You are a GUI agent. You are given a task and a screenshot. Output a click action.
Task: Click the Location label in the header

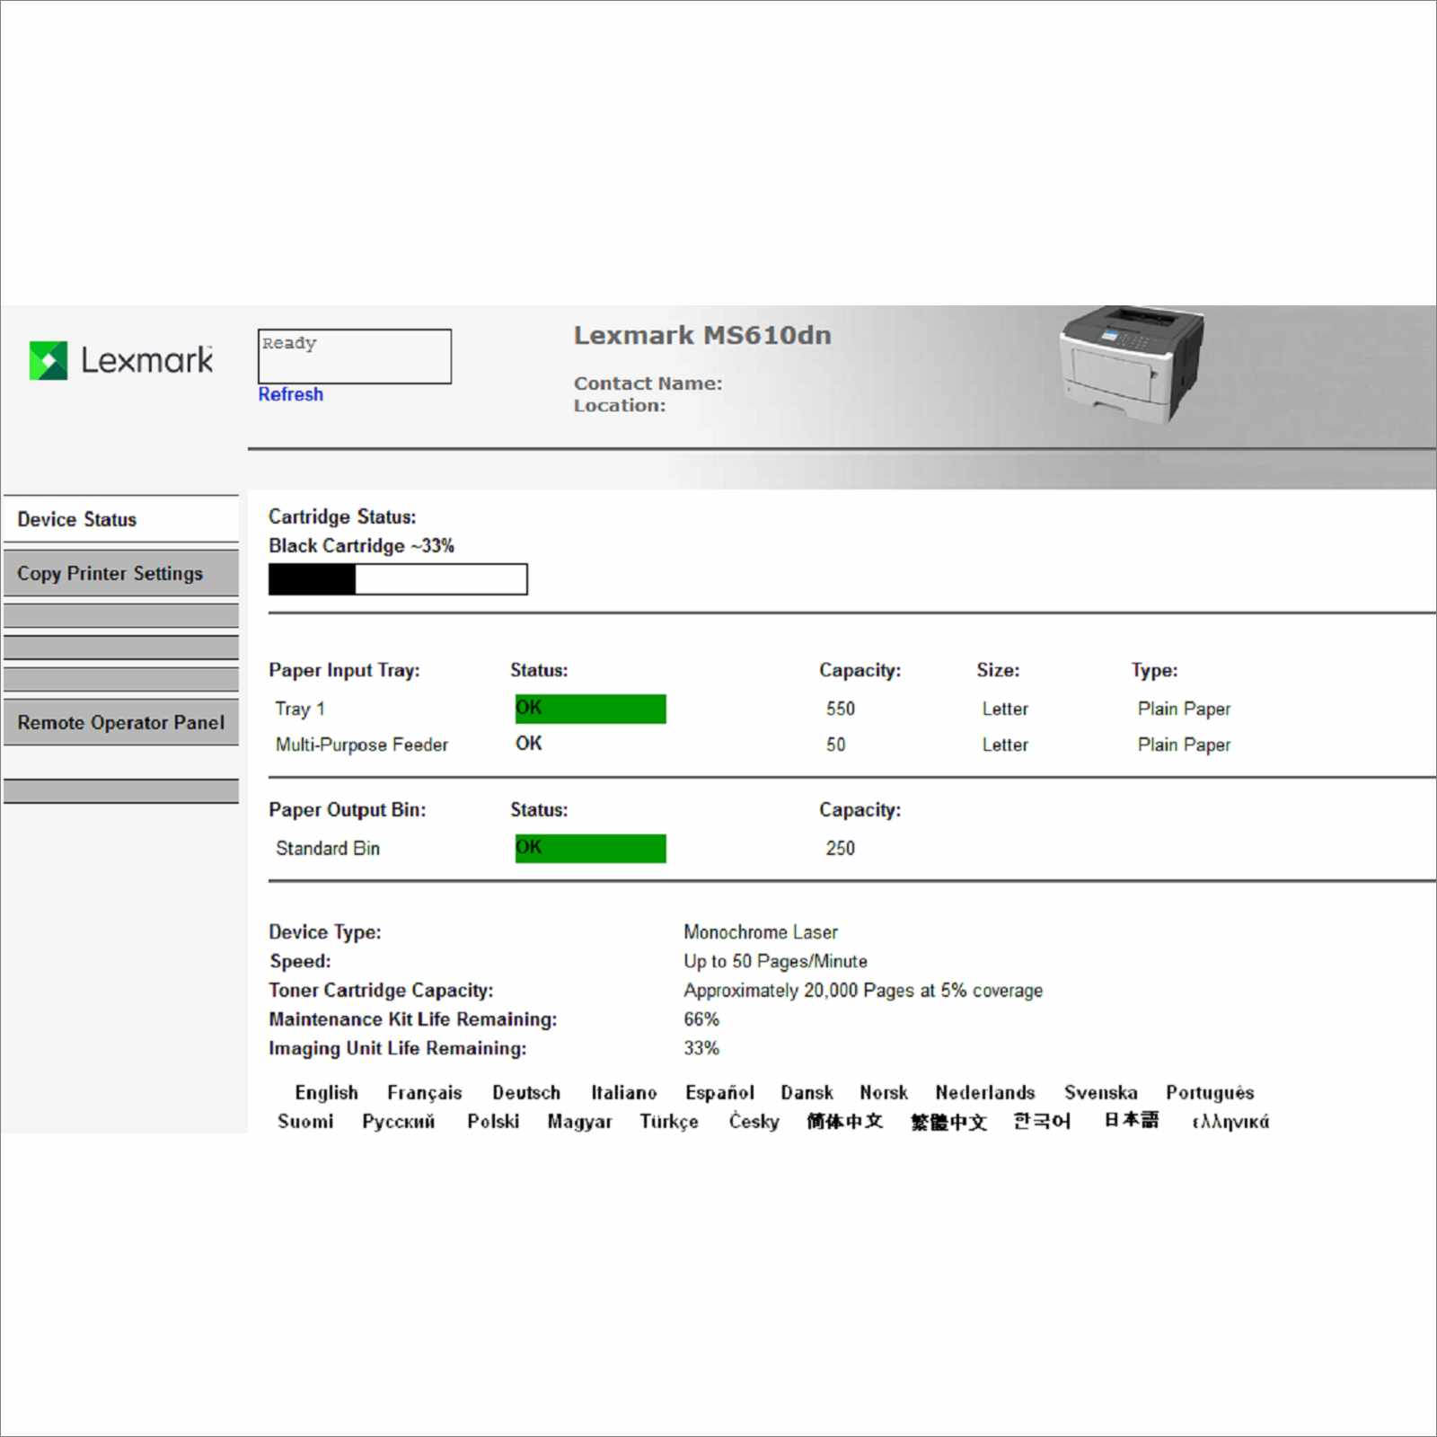point(620,406)
